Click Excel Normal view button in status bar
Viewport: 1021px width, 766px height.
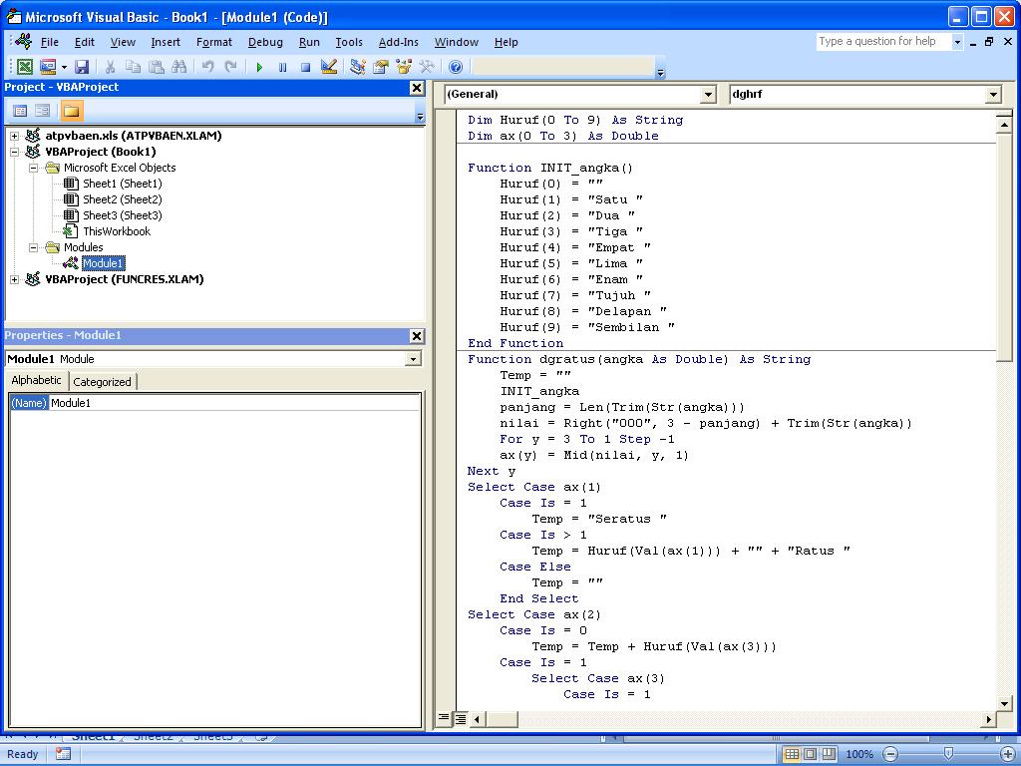click(x=791, y=754)
